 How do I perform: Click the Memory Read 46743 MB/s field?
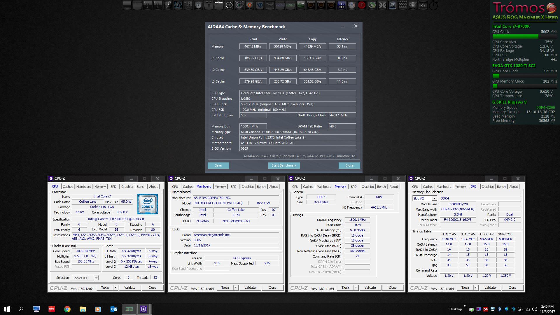click(253, 46)
